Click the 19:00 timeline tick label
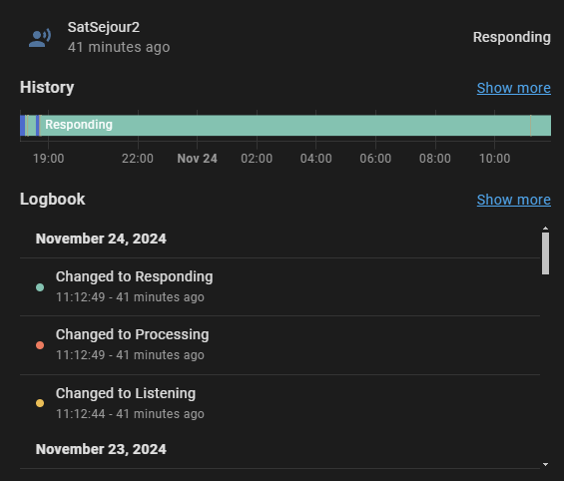 [49, 159]
